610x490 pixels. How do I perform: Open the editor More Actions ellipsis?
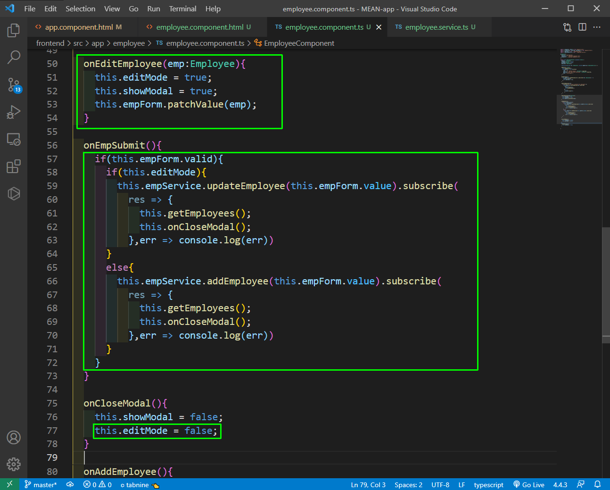click(597, 27)
